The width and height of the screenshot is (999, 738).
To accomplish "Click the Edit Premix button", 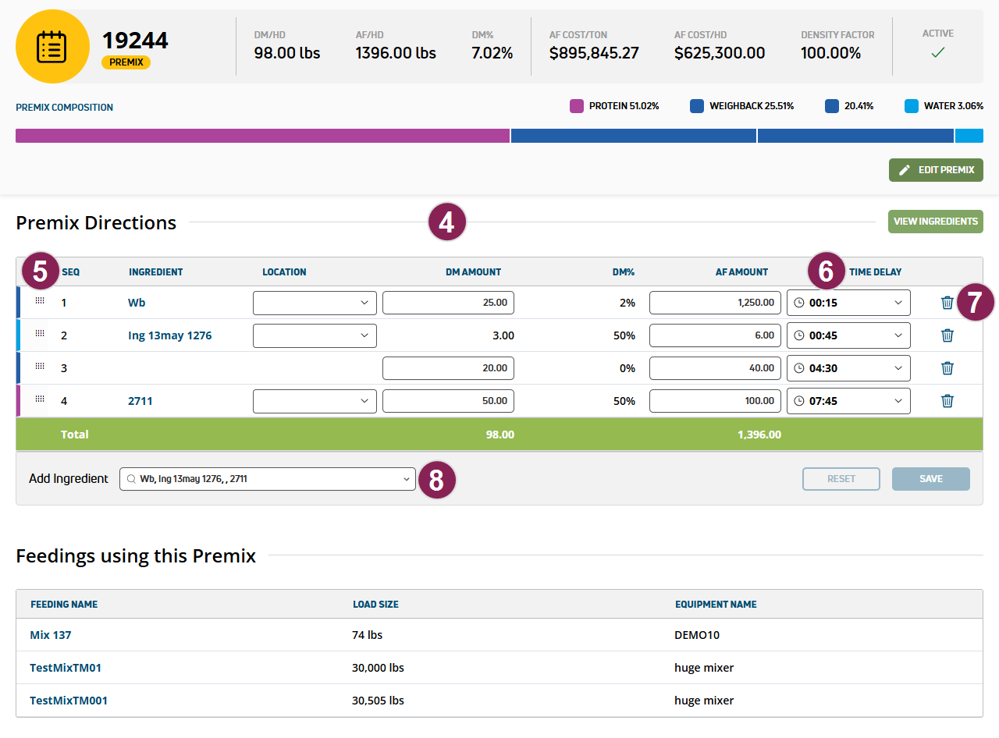I will coord(936,170).
